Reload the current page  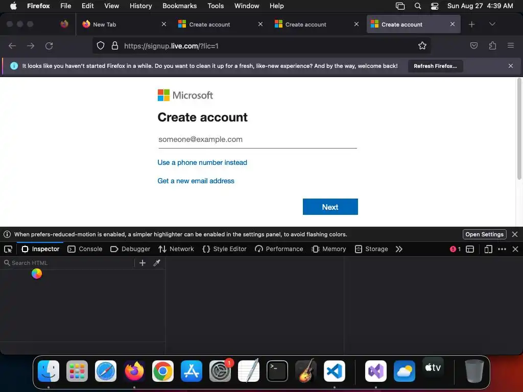coord(49,45)
